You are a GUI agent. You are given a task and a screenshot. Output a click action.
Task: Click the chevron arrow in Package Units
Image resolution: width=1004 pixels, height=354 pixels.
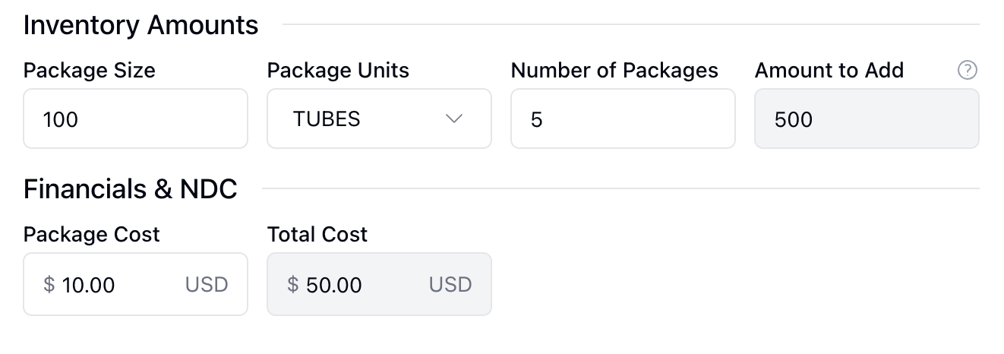pos(454,119)
